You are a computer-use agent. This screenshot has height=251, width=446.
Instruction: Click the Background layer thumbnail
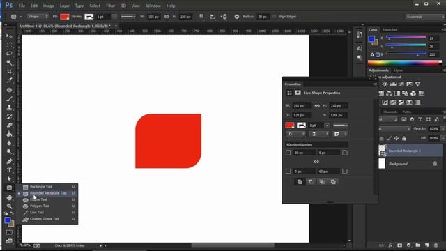tap(382, 164)
